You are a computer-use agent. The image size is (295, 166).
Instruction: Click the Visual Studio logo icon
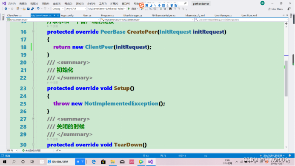click(x=4, y=3)
